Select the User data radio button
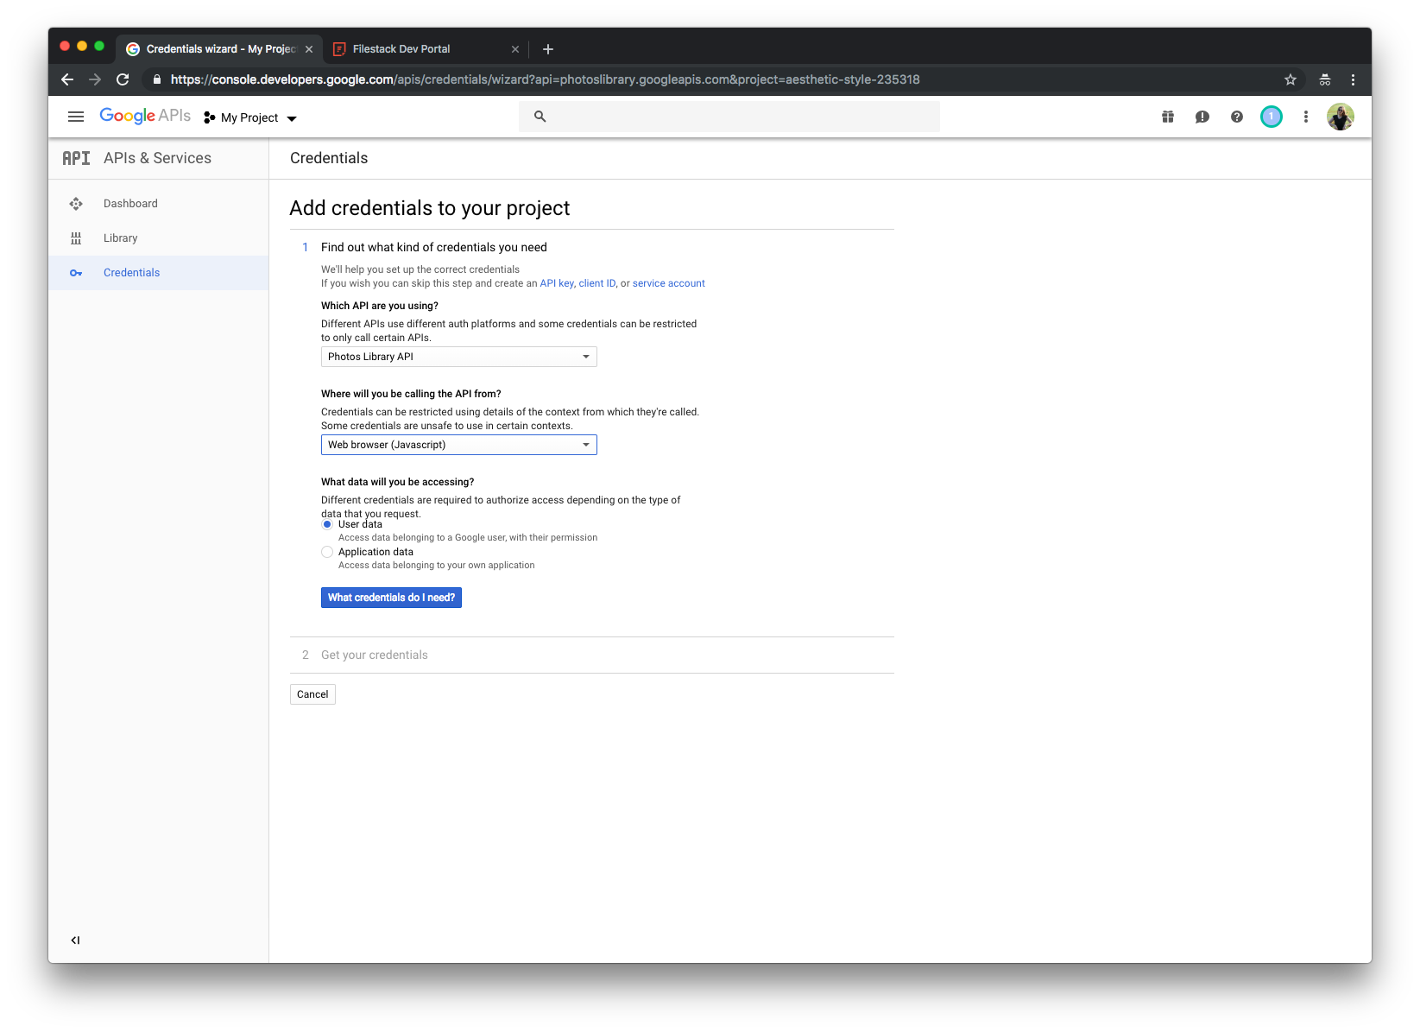Screen dimensions: 1420x1032 tap(327, 524)
